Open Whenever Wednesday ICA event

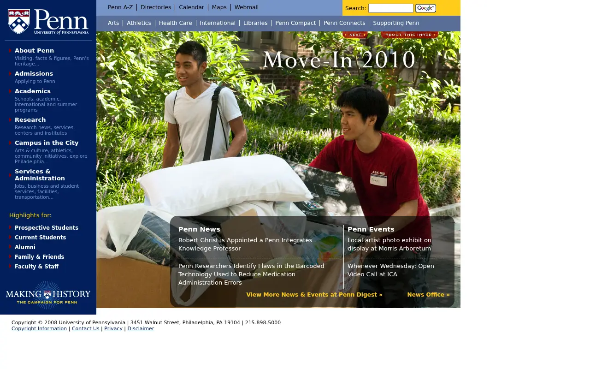(x=391, y=270)
